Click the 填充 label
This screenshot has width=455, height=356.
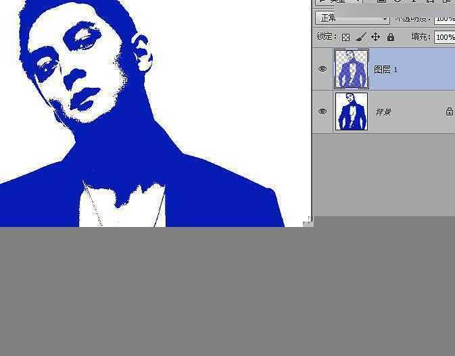421,36
